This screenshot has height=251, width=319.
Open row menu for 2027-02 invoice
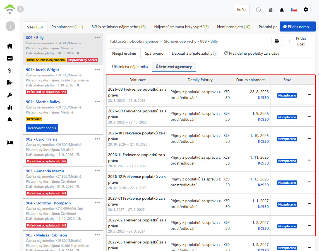(310, 225)
